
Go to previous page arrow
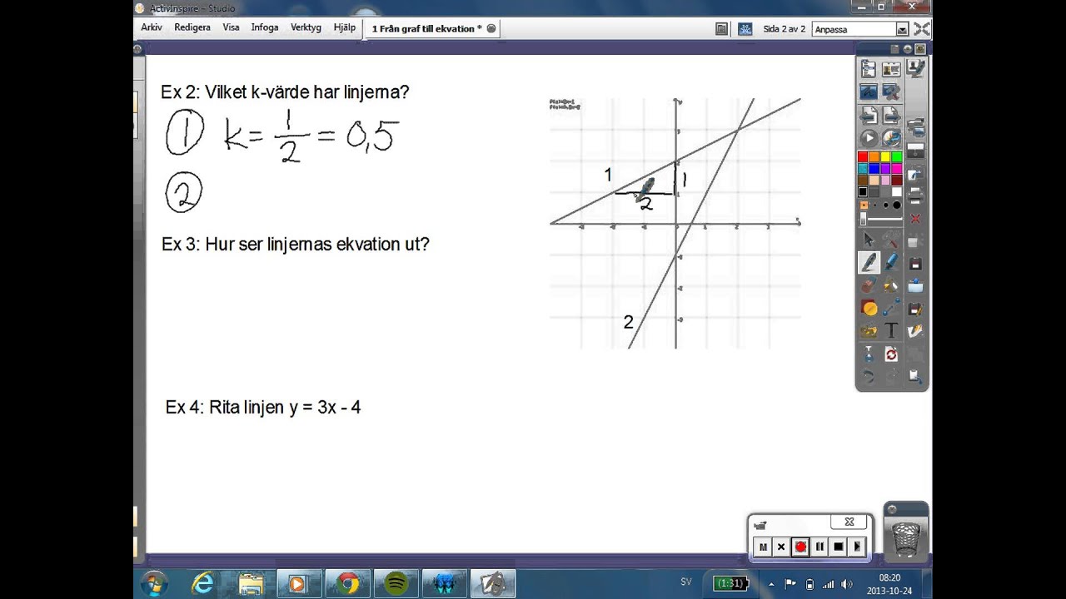(869, 115)
